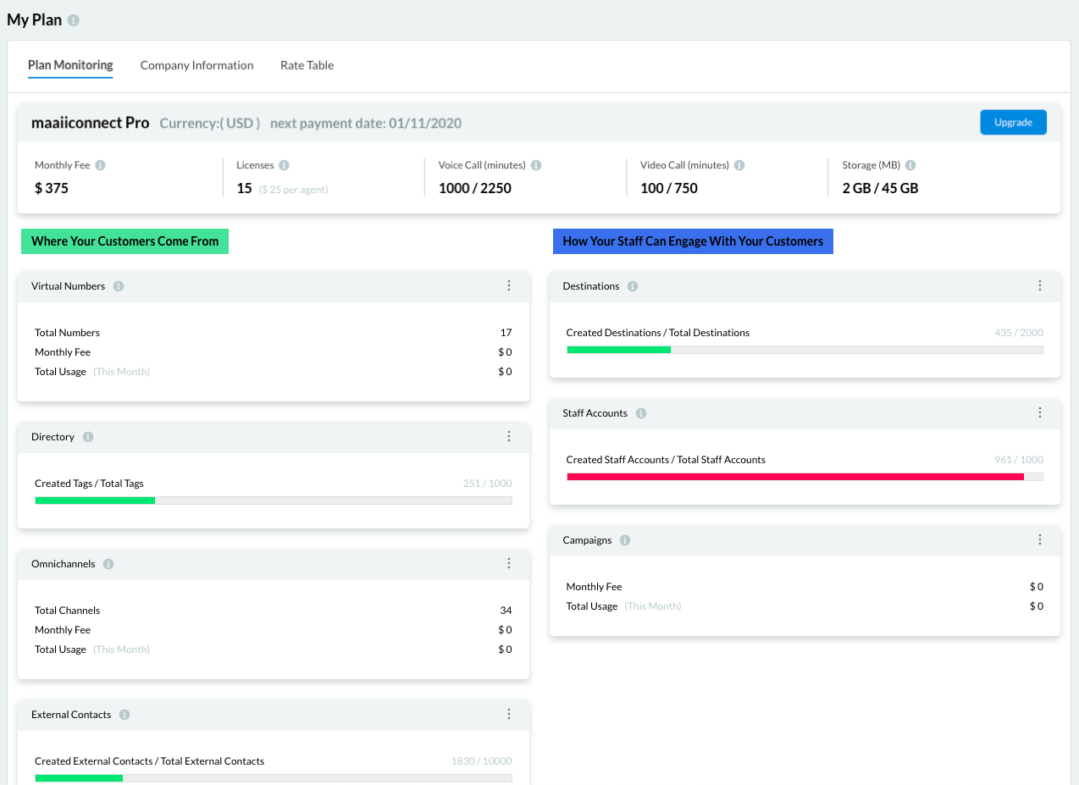Image resolution: width=1079 pixels, height=785 pixels.
Task: Click the '2 GB / 45 GB' storage value
Action: pos(880,188)
